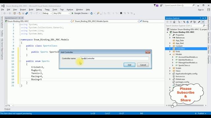This screenshot has height=118, width=211.
Task: Close the Add Controller dialog
Action: [148, 52]
